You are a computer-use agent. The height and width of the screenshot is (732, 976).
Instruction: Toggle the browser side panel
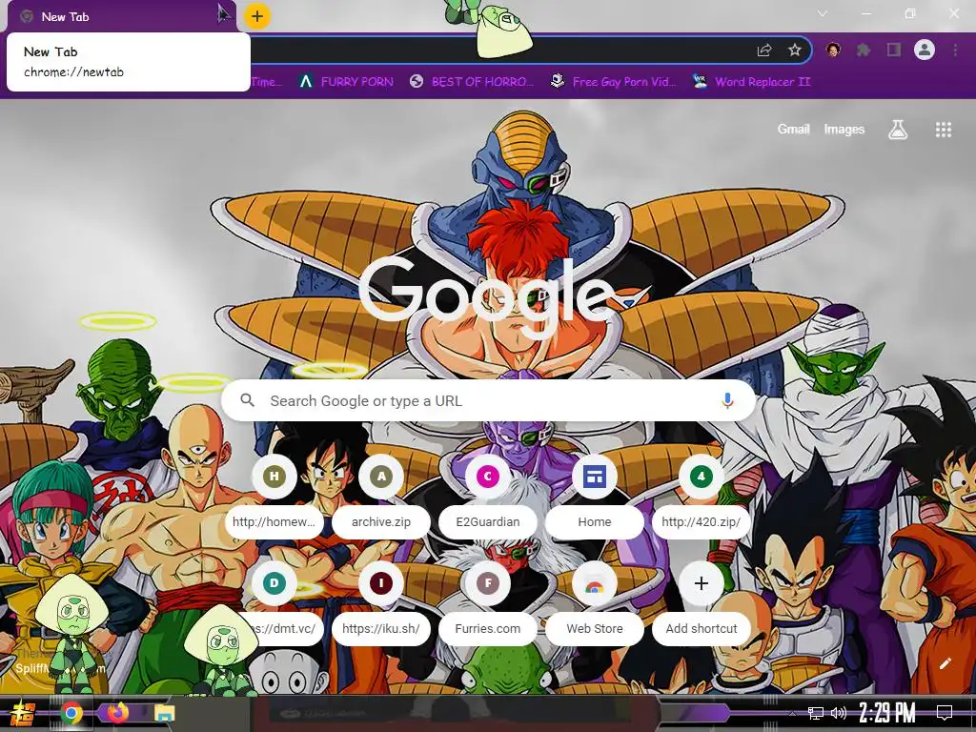click(x=894, y=50)
